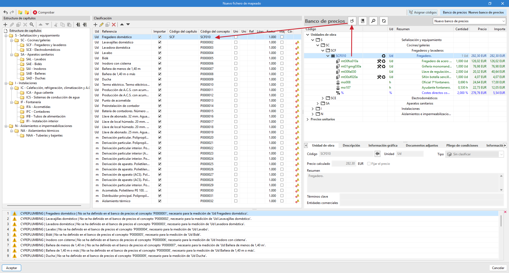
Task: Click the refresh icon in Banco de precios
Action: [384, 21]
